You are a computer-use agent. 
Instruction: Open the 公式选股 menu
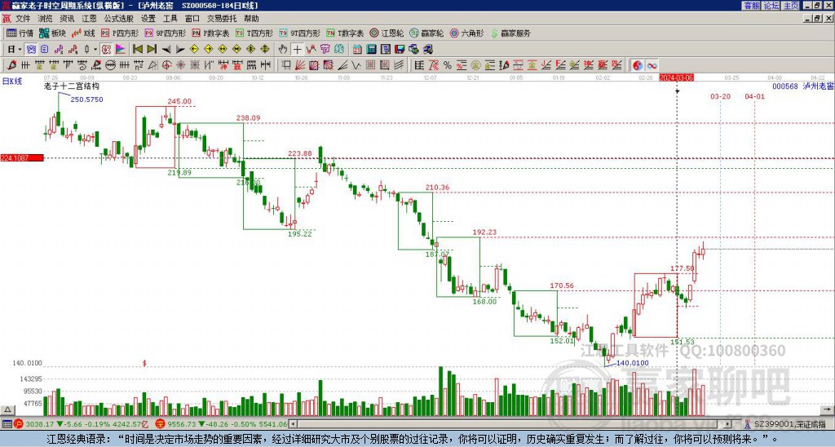pyautogui.click(x=118, y=19)
